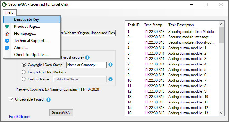
Task: Select row Adding dummy module: 5
Action: pos(172,70)
